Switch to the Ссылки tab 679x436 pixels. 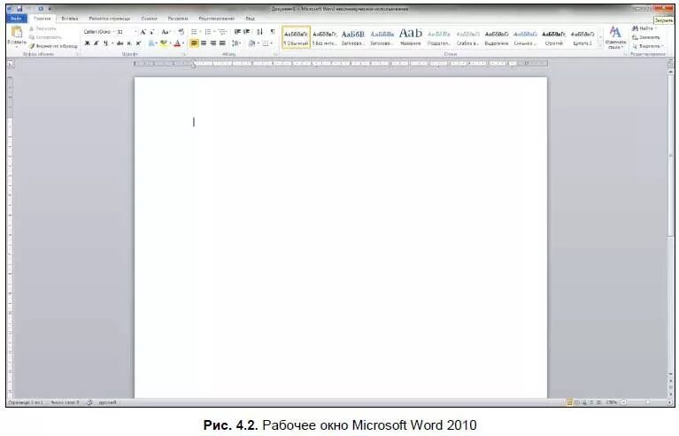coord(149,19)
